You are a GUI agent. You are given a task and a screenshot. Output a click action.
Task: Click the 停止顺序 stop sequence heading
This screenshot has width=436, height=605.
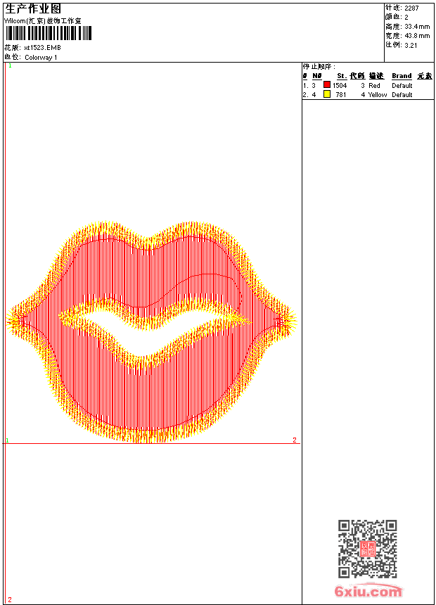coord(319,66)
